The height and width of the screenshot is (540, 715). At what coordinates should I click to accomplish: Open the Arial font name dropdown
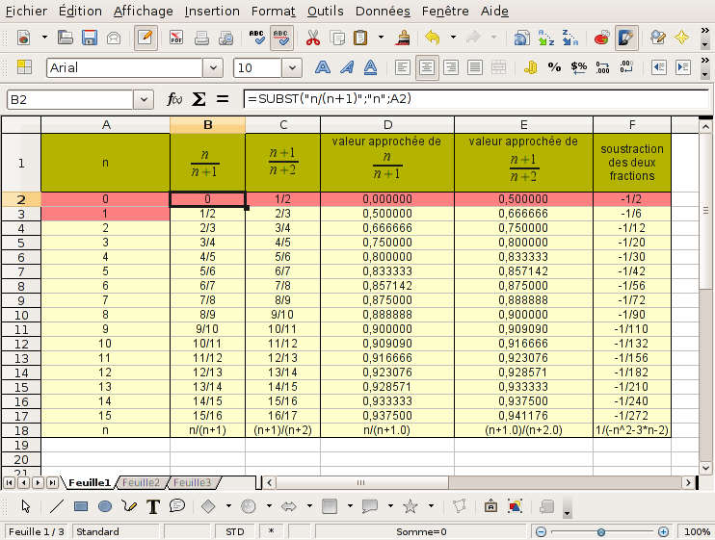point(213,68)
